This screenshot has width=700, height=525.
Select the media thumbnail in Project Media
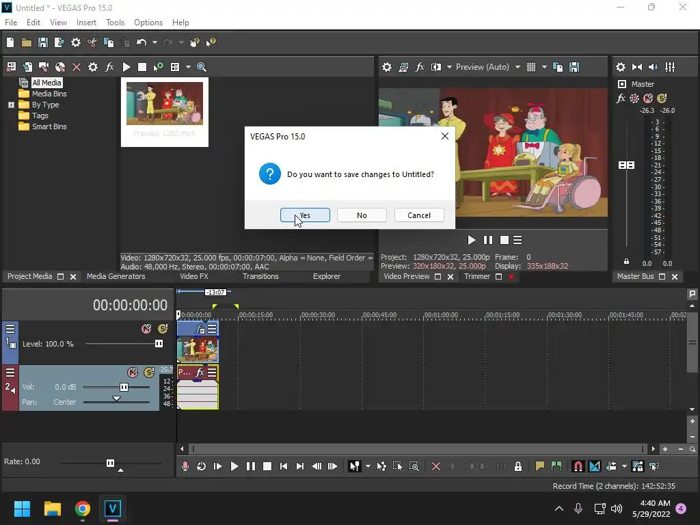pyautogui.click(x=165, y=111)
